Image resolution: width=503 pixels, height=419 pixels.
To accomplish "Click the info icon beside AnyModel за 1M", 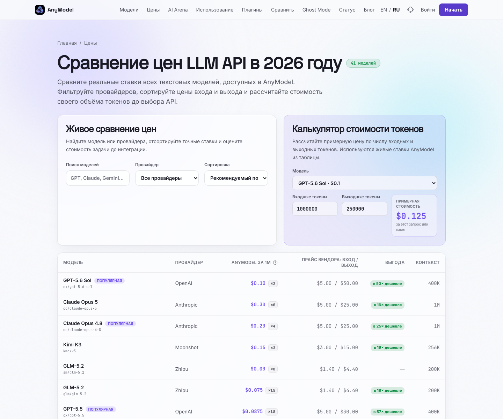I will (x=275, y=263).
